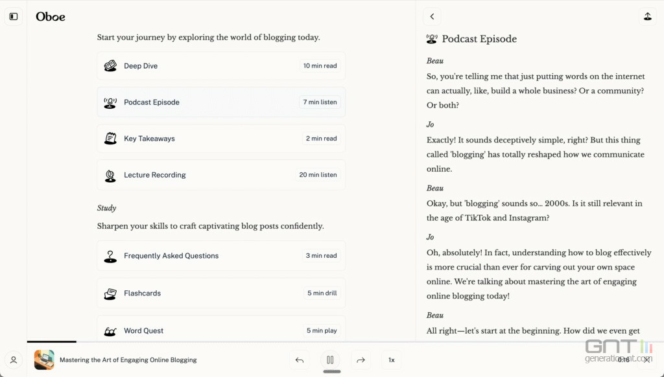Screen dimensions: 664x377
Task: Click the course thumbnail in player bar
Action: point(44,360)
